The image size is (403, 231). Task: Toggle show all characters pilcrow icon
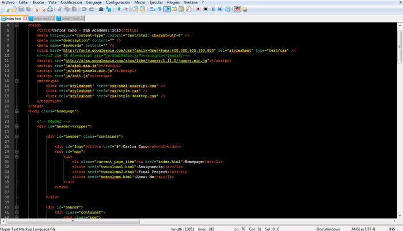click(x=159, y=10)
